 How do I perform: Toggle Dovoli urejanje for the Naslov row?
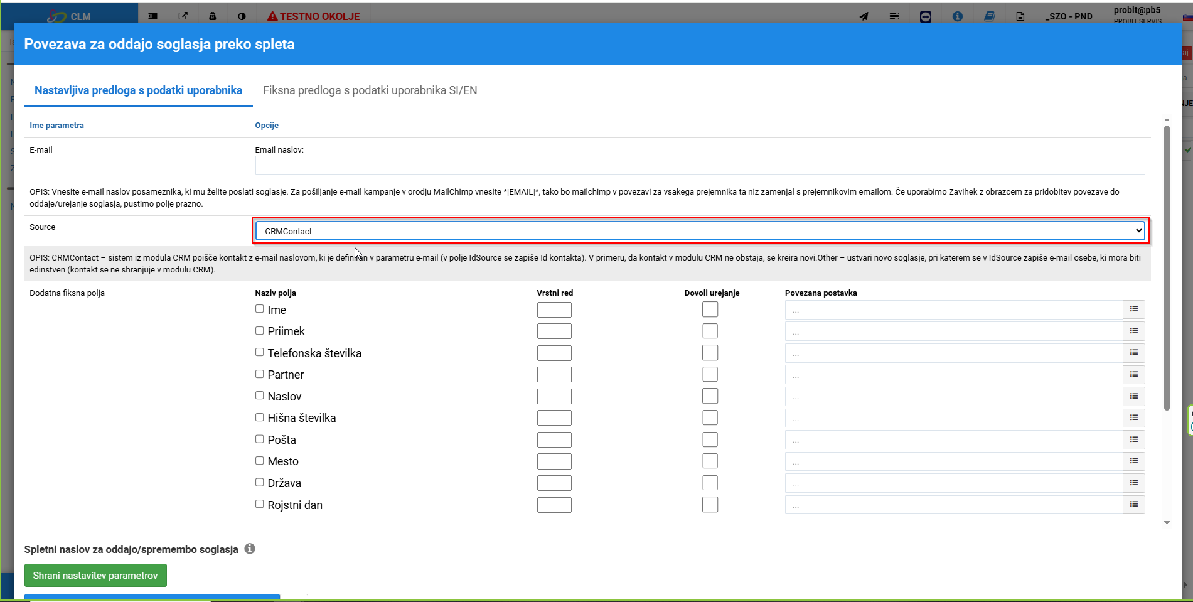click(710, 396)
